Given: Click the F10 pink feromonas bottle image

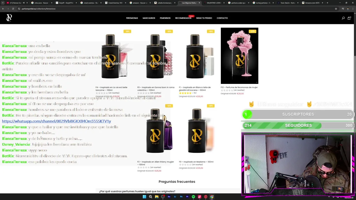Looking at the screenshot, I should click(239, 56).
